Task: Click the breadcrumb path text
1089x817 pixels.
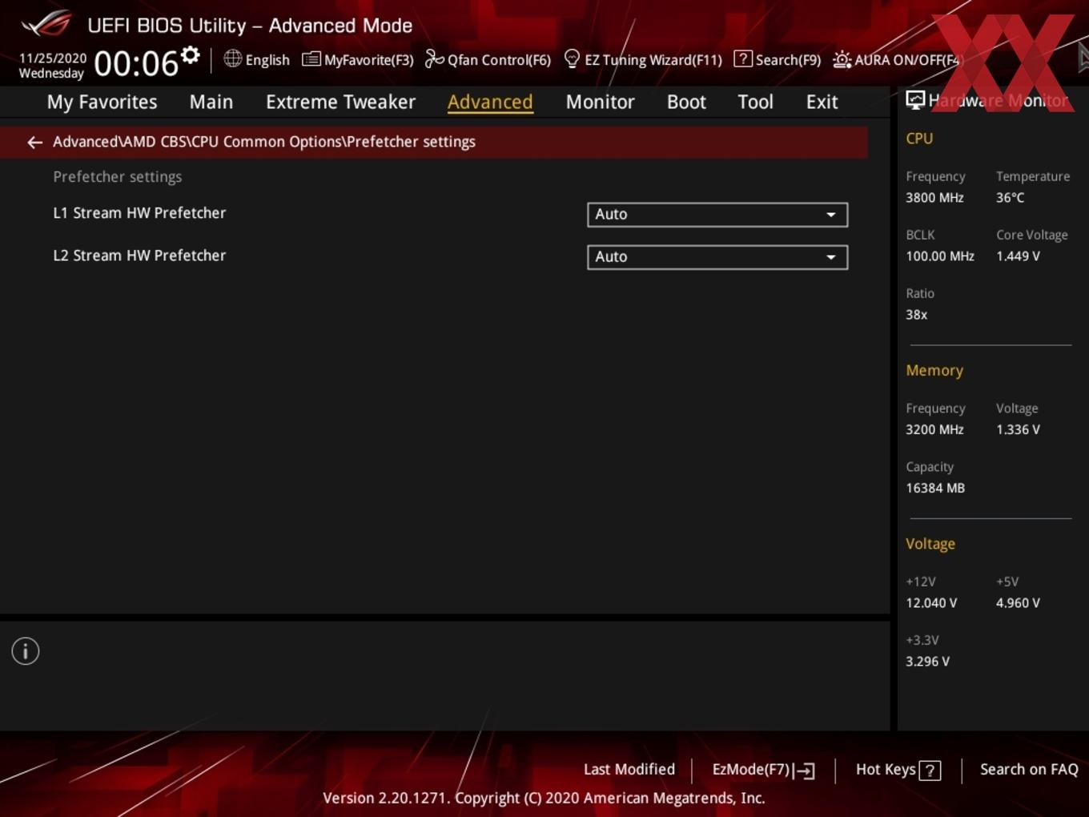Action: point(264,142)
